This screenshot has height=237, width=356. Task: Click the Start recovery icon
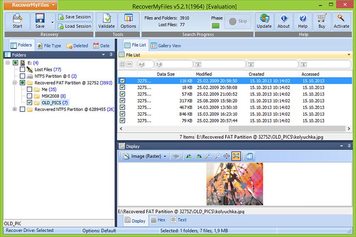[17, 19]
